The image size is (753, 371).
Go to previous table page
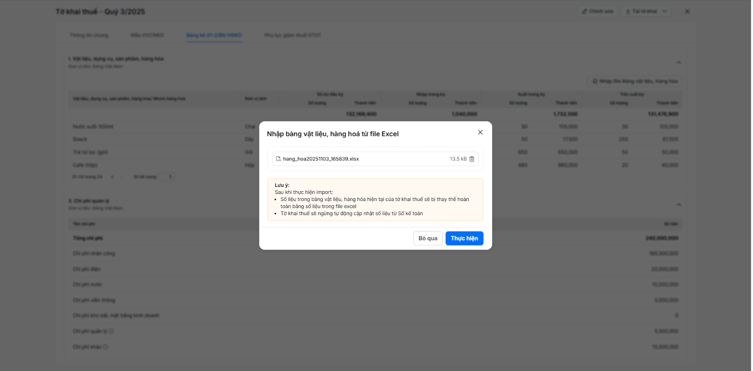[112, 177]
